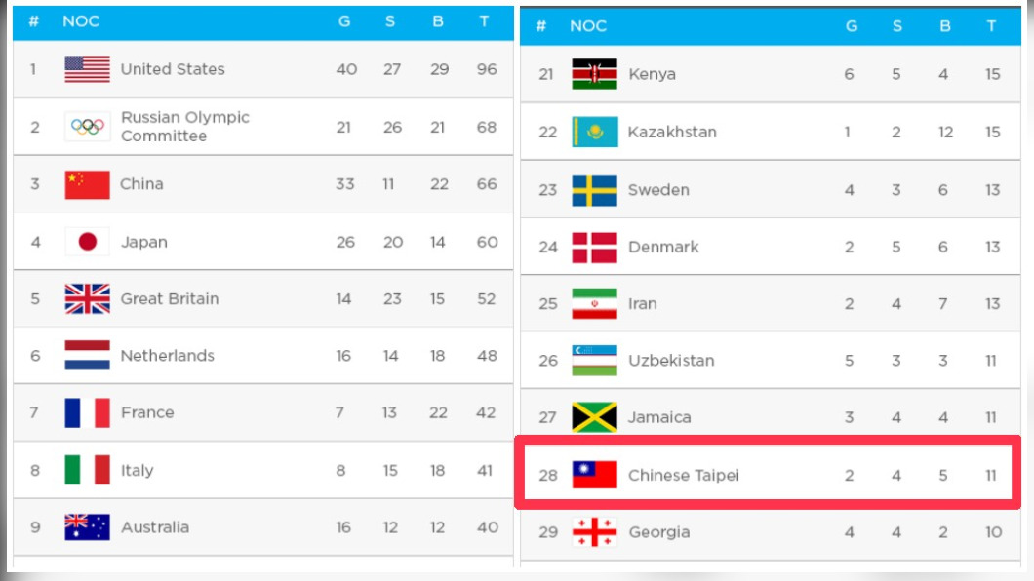Image resolution: width=1034 pixels, height=581 pixels.
Task: Sort by T column in right table
Action: (x=991, y=26)
